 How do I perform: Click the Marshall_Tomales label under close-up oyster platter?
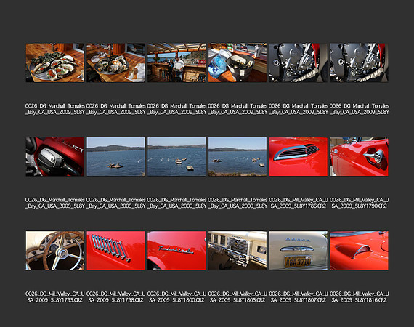[x=55, y=109]
